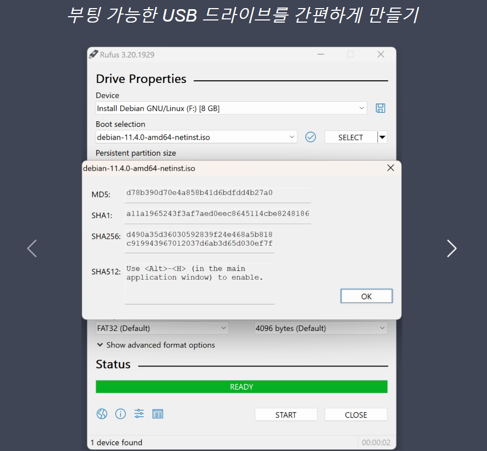This screenshot has height=451, width=487.
Task: Click the SHA256 hash field
Action: coord(199,241)
